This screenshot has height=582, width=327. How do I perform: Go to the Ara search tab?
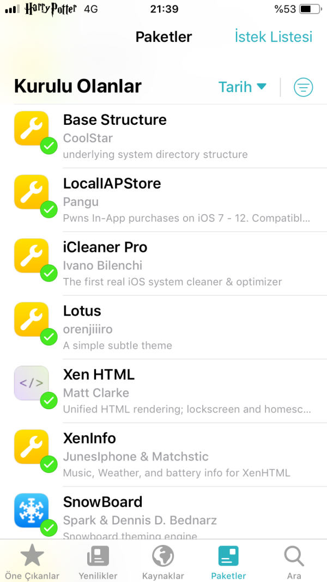point(294,563)
